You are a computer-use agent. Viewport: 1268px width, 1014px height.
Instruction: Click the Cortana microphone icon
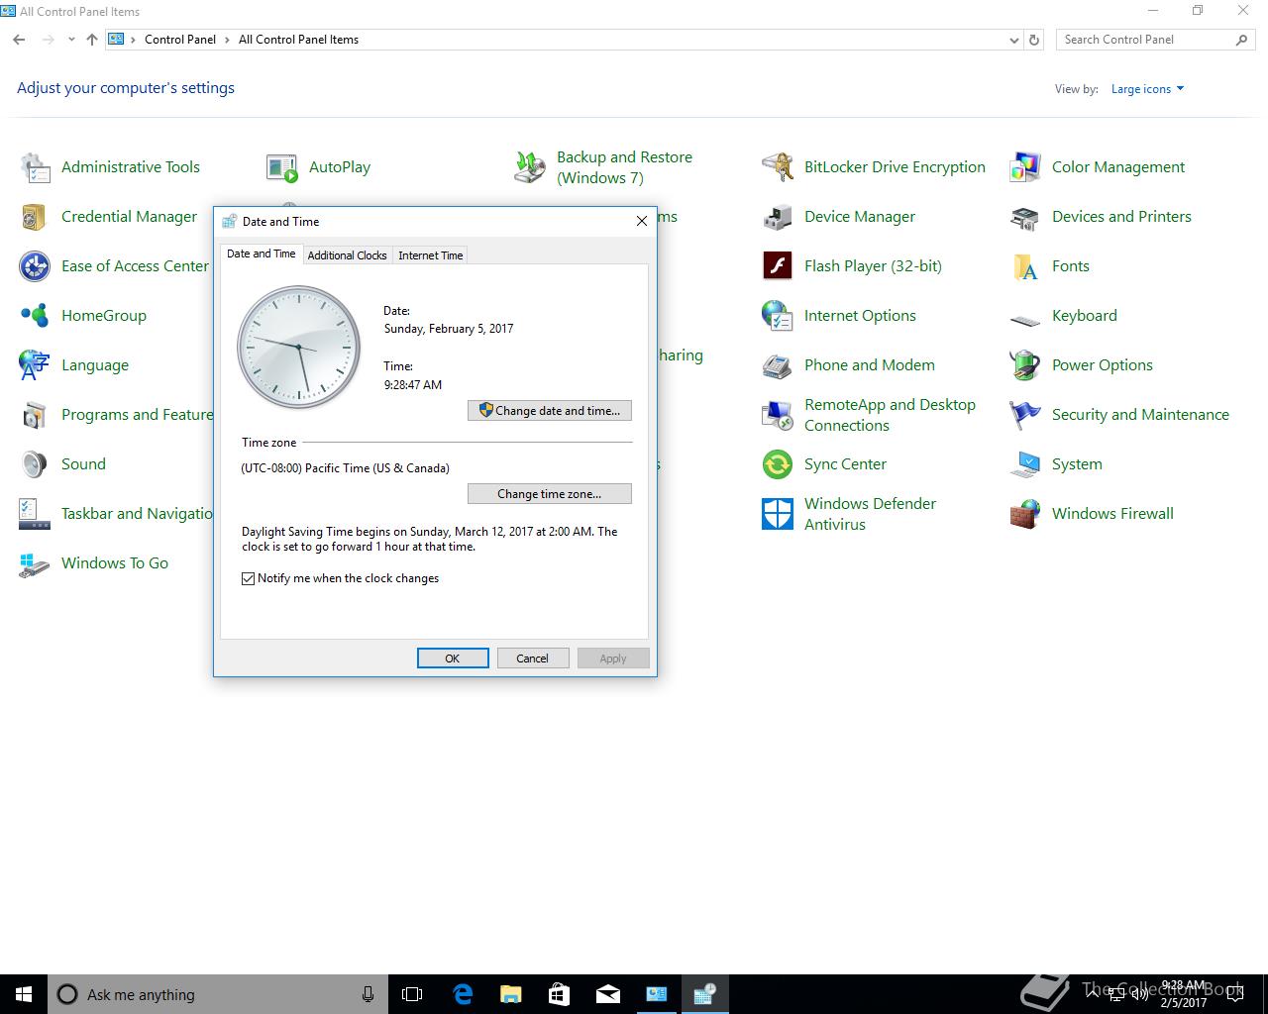[x=369, y=994]
